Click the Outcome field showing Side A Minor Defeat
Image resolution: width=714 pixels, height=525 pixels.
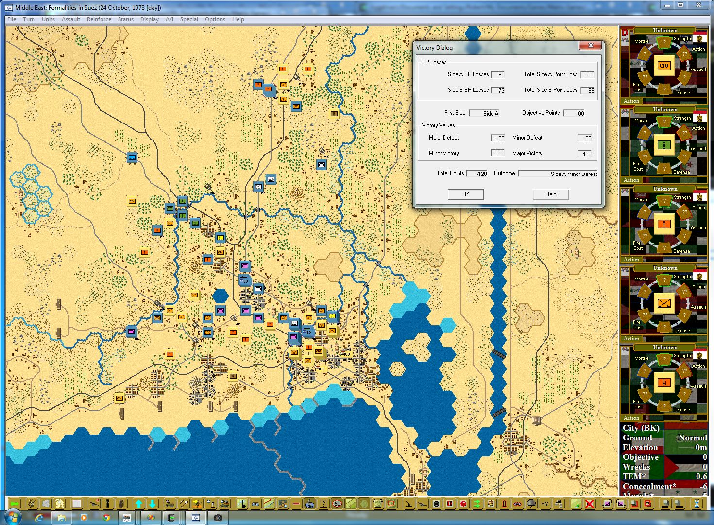click(x=558, y=174)
